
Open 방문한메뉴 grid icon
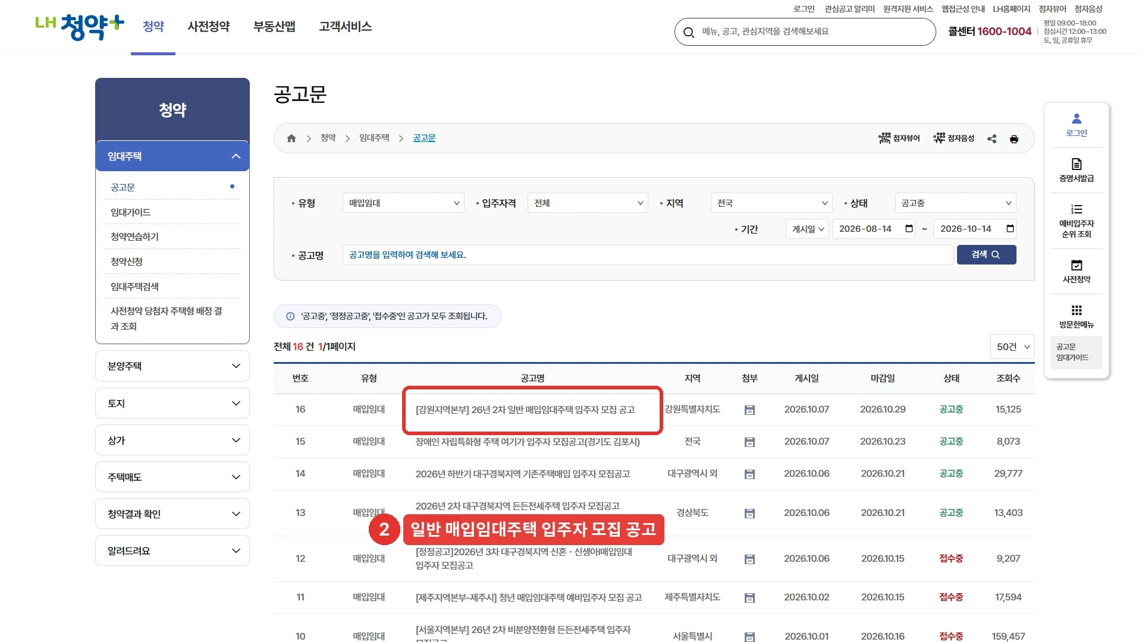pos(1077,310)
